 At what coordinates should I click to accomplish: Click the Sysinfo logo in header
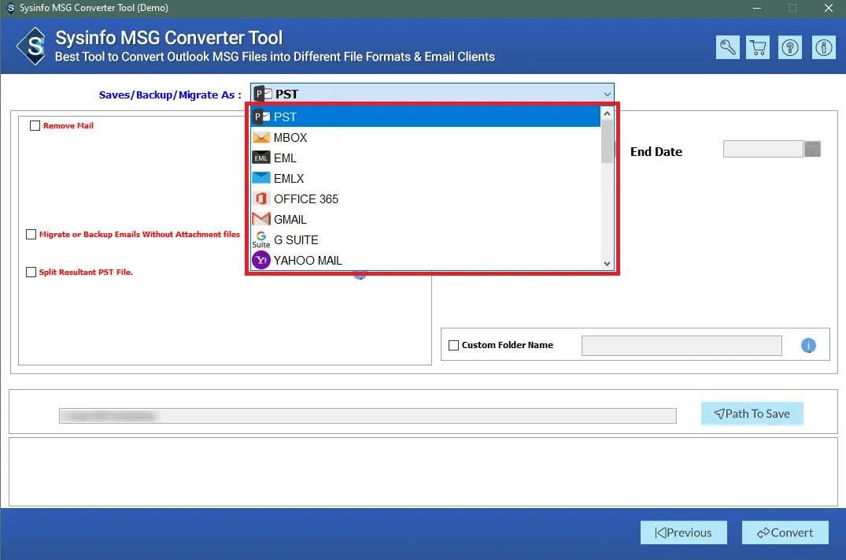pyautogui.click(x=35, y=46)
